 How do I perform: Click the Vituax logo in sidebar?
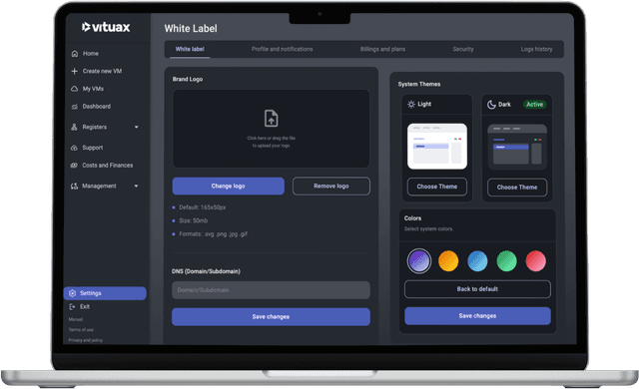(x=106, y=27)
